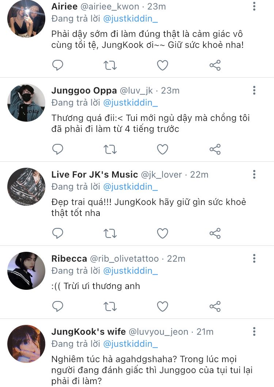
Task: Open Junggoo Oppa's profile name
Action: tap(84, 91)
